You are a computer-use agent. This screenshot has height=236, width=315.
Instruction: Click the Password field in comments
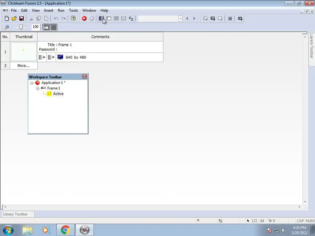click(48, 49)
